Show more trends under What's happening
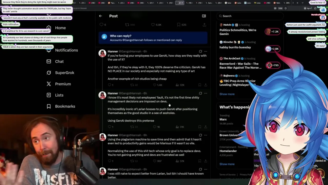 pos(227,164)
